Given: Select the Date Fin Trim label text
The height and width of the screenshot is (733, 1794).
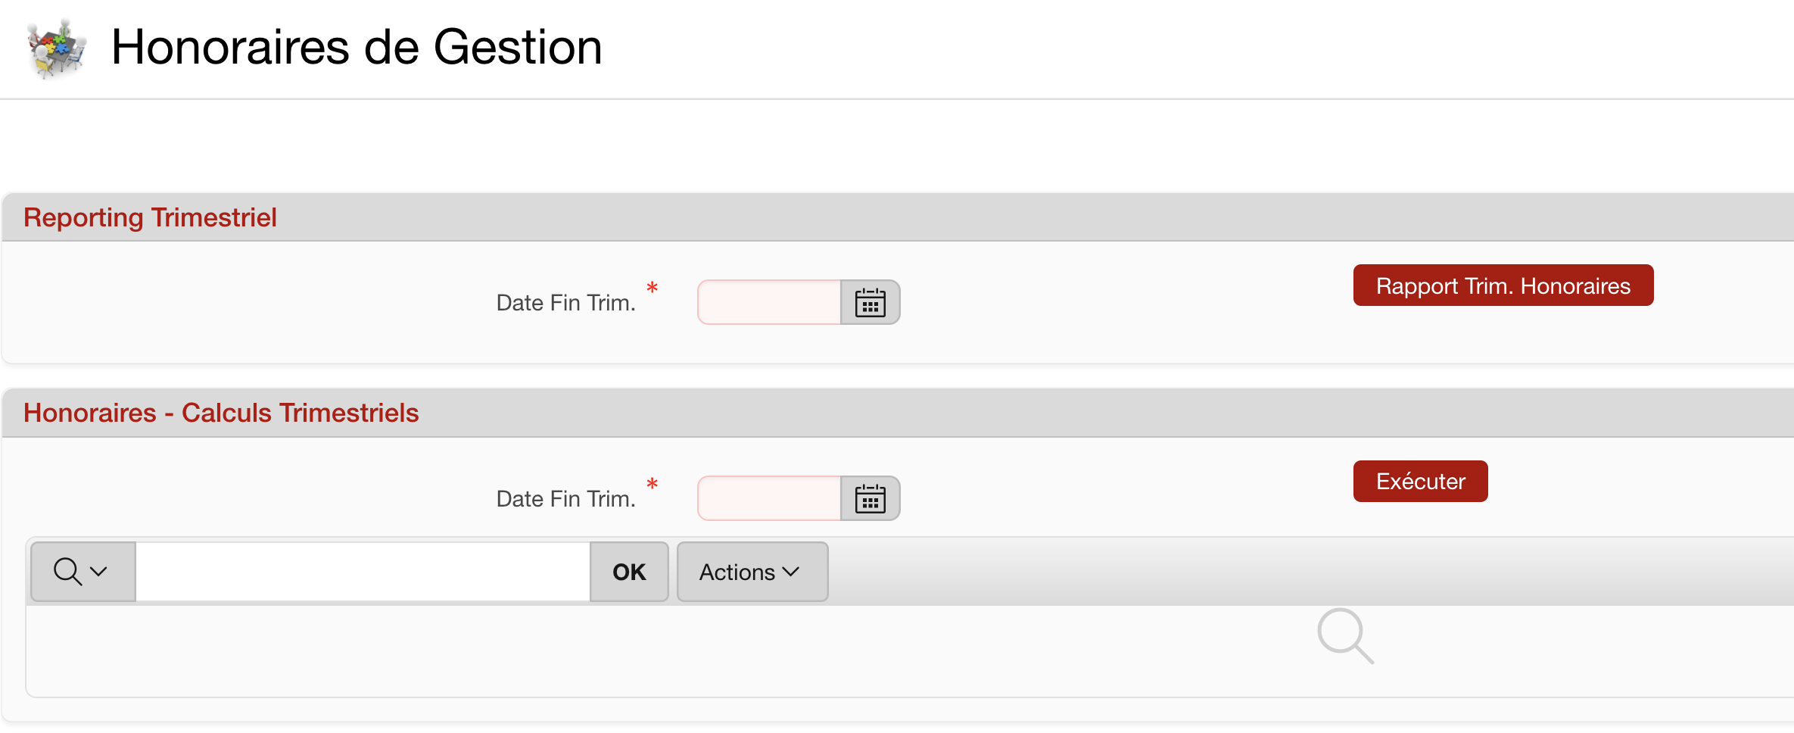Looking at the screenshot, I should tap(566, 302).
